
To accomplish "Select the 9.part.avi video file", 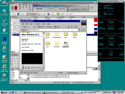I will (x=66, y=45).
